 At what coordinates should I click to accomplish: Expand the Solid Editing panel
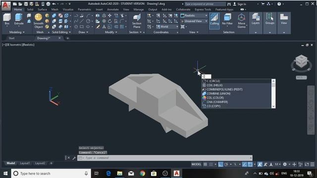61,32
